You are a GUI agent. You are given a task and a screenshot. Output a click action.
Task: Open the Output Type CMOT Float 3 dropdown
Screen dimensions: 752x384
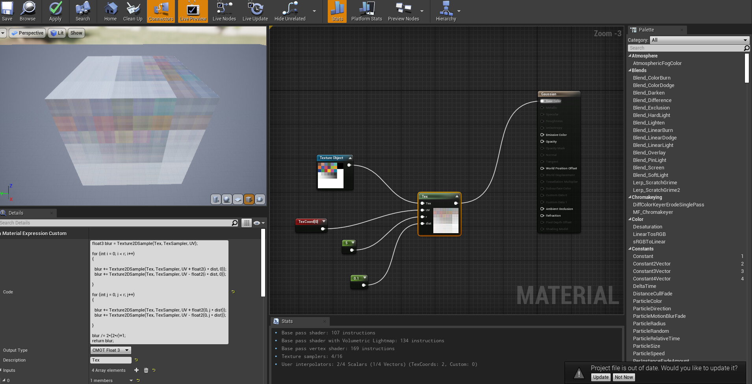[110, 350]
